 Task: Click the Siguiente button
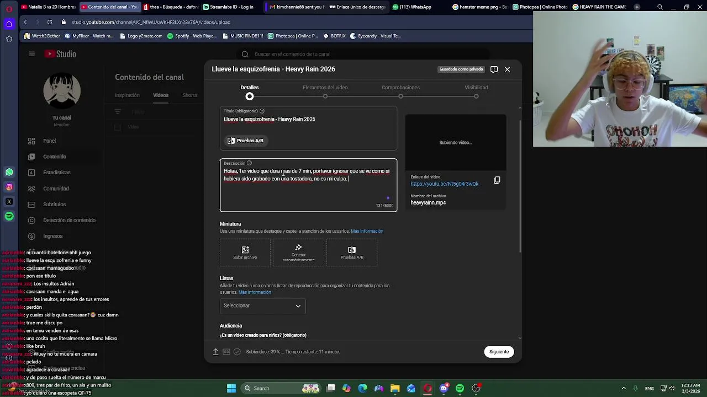pos(499,352)
